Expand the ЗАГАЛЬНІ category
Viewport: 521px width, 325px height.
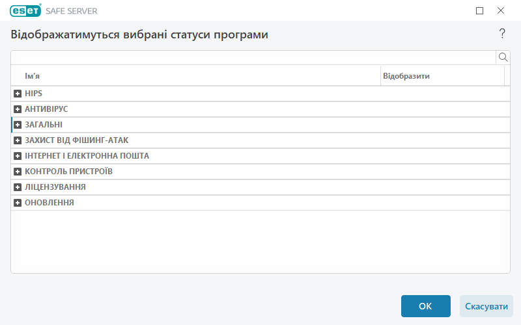(18, 125)
